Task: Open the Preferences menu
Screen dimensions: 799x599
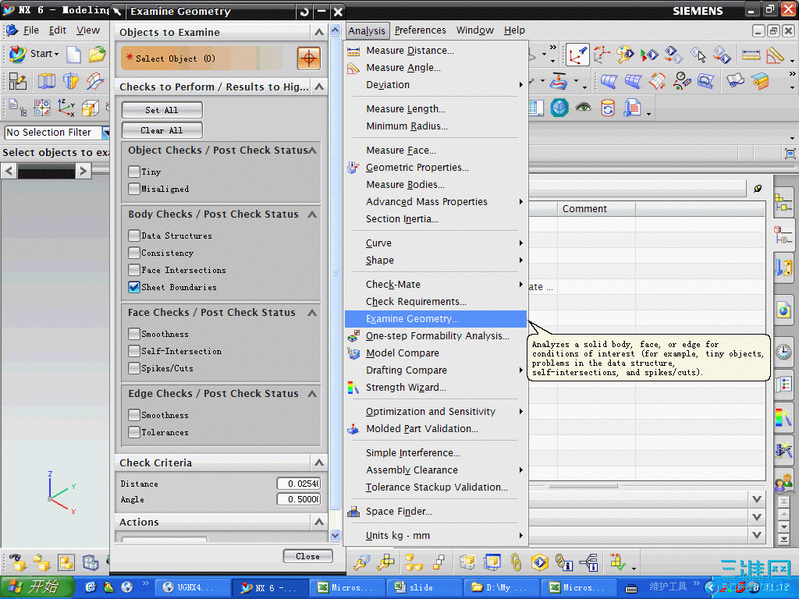Action: [x=420, y=30]
